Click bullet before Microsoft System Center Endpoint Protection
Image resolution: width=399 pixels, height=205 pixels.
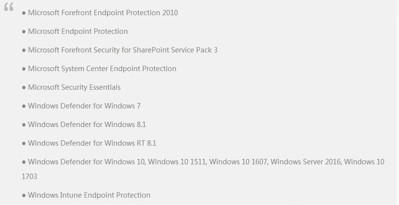24,69
